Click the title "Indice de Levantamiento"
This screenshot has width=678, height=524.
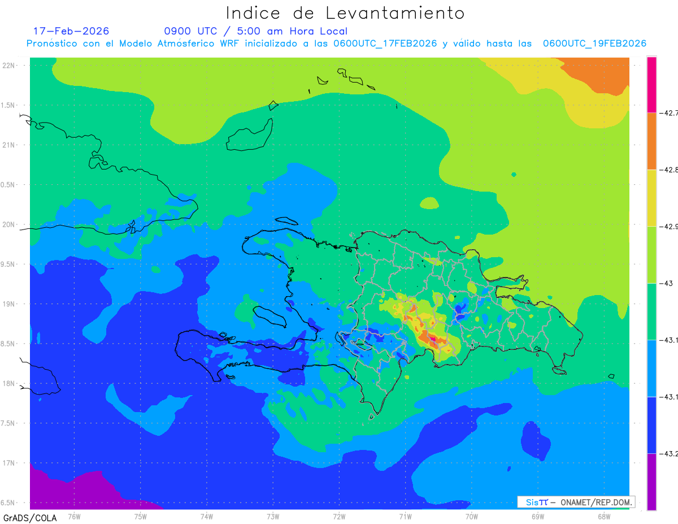pos(345,12)
